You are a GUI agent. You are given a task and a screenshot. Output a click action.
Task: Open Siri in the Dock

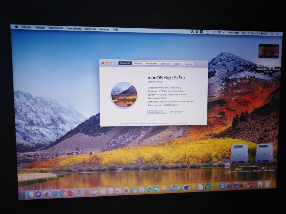pyautogui.click(x=38, y=194)
